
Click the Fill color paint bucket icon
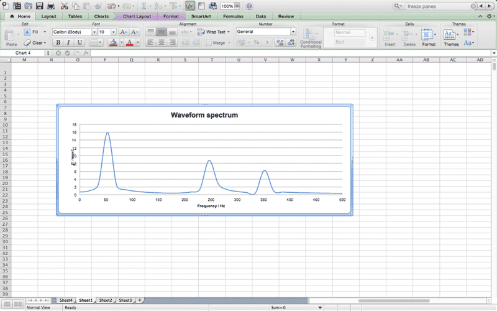[112, 43]
